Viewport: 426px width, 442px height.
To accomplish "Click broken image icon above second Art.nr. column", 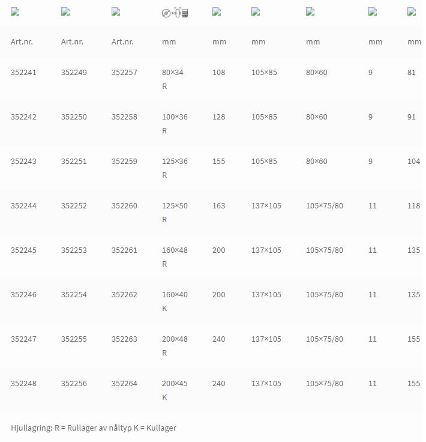I will (x=65, y=12).
